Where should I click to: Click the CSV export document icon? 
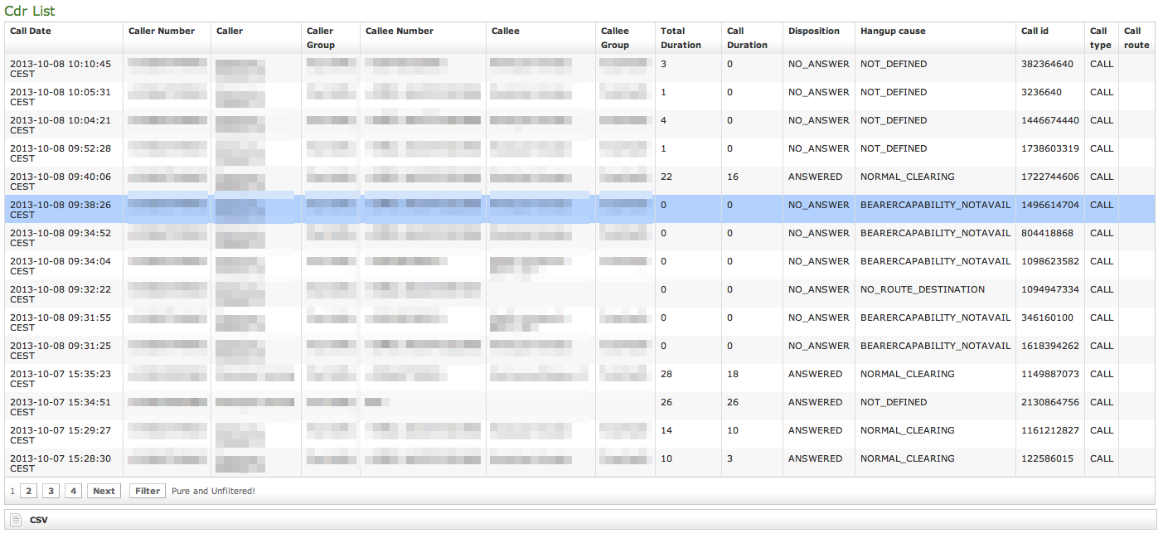pos(15,520)
